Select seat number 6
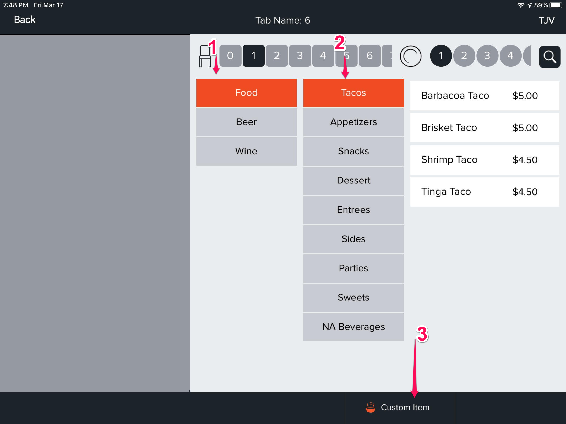The width and height of the screenshot is (566, 424). click(x=369, y=56)
